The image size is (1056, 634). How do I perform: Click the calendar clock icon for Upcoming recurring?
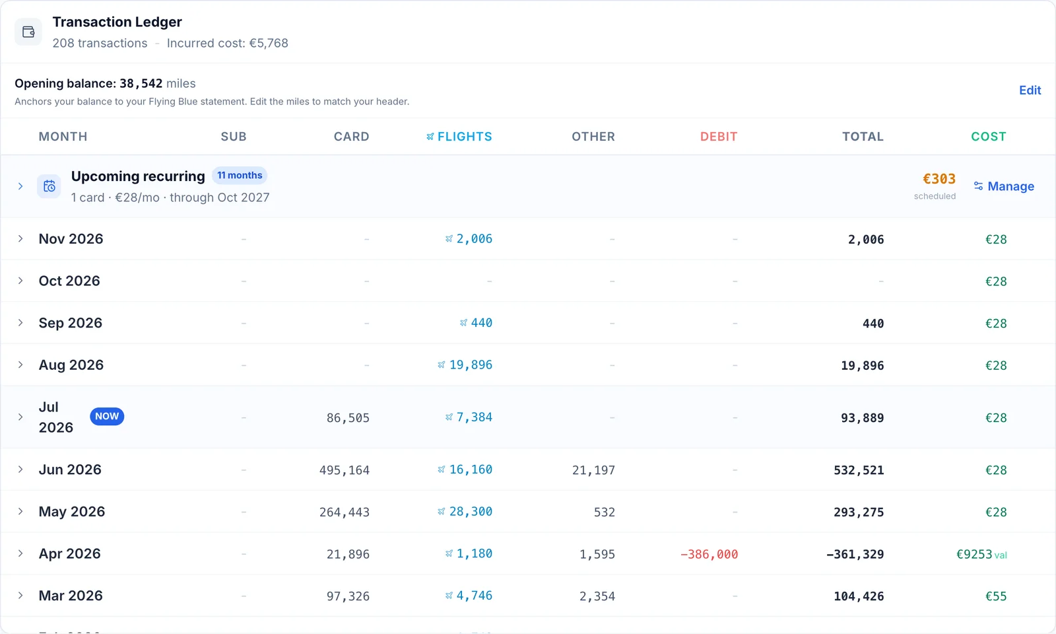tap(49, 186)
